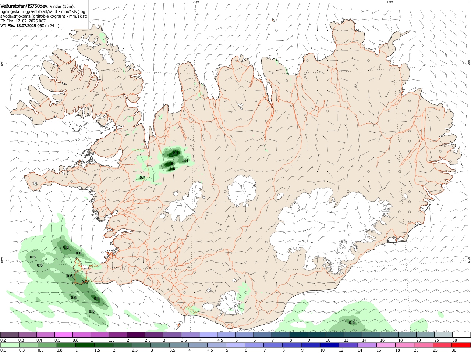Screen dimensions: 471x353
Task: Click the green 0.3–0.5 lower legend swatch
Action: pos(28,345)
